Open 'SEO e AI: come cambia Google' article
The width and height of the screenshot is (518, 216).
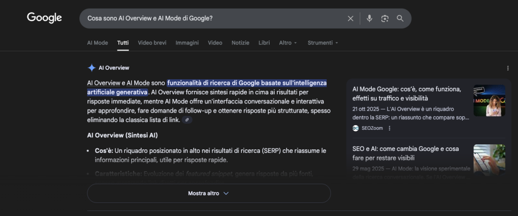pos(406,153)
